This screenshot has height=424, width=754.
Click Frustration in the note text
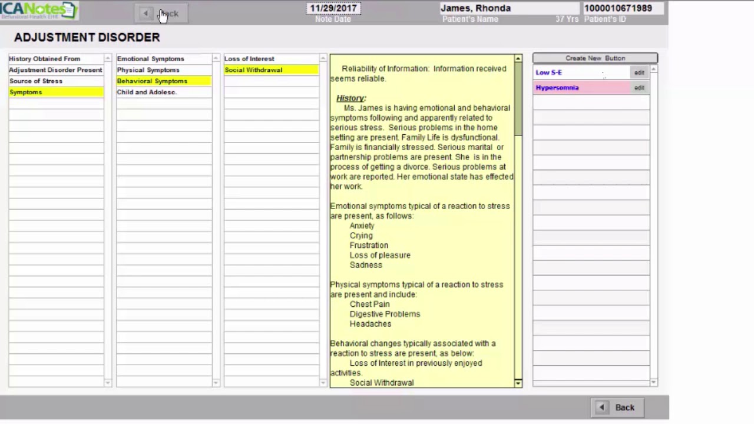click(x=369, y=246)
